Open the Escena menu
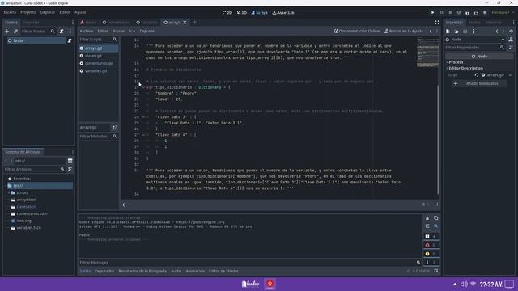This screenshot has width=518, height=291. pos(10,12)
